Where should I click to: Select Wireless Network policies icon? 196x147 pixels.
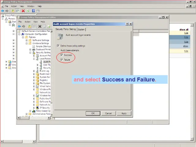(x=37, y=96)
